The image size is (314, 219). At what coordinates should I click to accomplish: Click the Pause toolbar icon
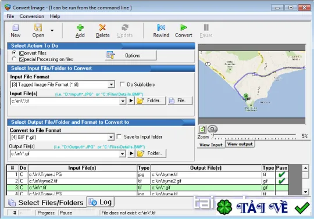pos(206,27)
